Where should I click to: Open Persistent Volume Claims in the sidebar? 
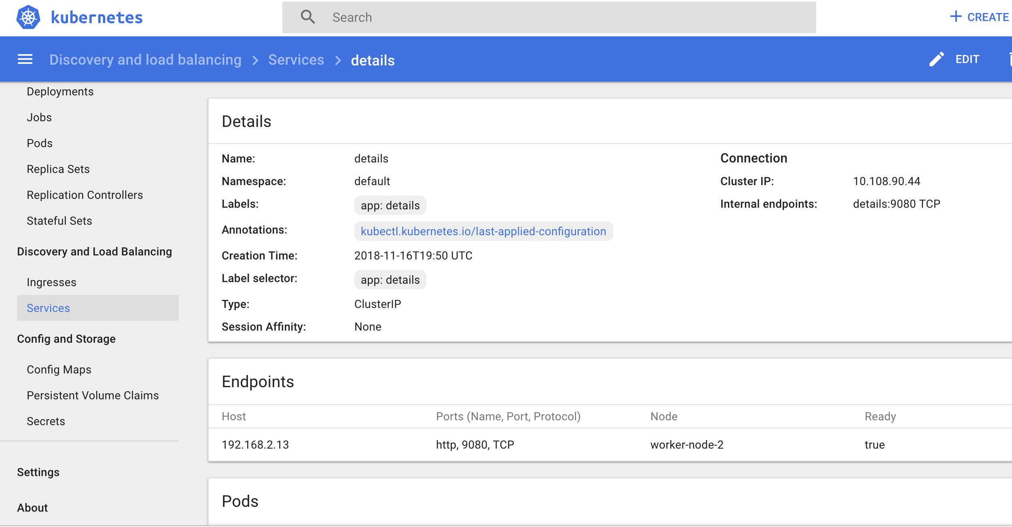[x=93, y=395]
